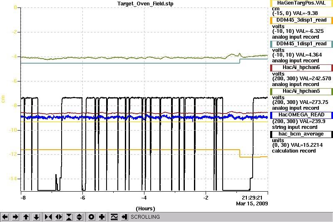Viewport: 333px width, 222px height.
Task: Expand the vertical axis with the outward up-down triangles
Action: (x=79, y=217)
